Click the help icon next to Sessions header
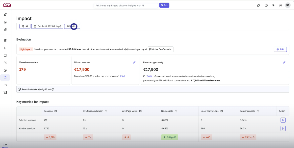 [x=55, y=111]
